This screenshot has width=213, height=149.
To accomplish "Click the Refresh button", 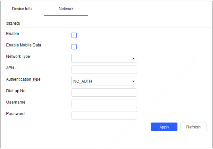I will click(193, 127).
